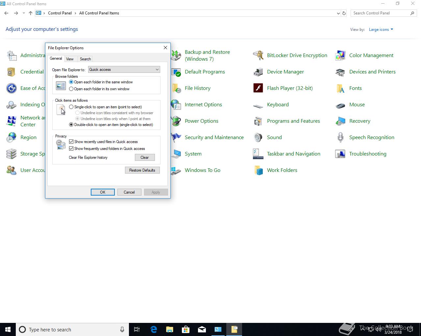
Task: Select Single-click to open an item
Action: tap(71, 107)
